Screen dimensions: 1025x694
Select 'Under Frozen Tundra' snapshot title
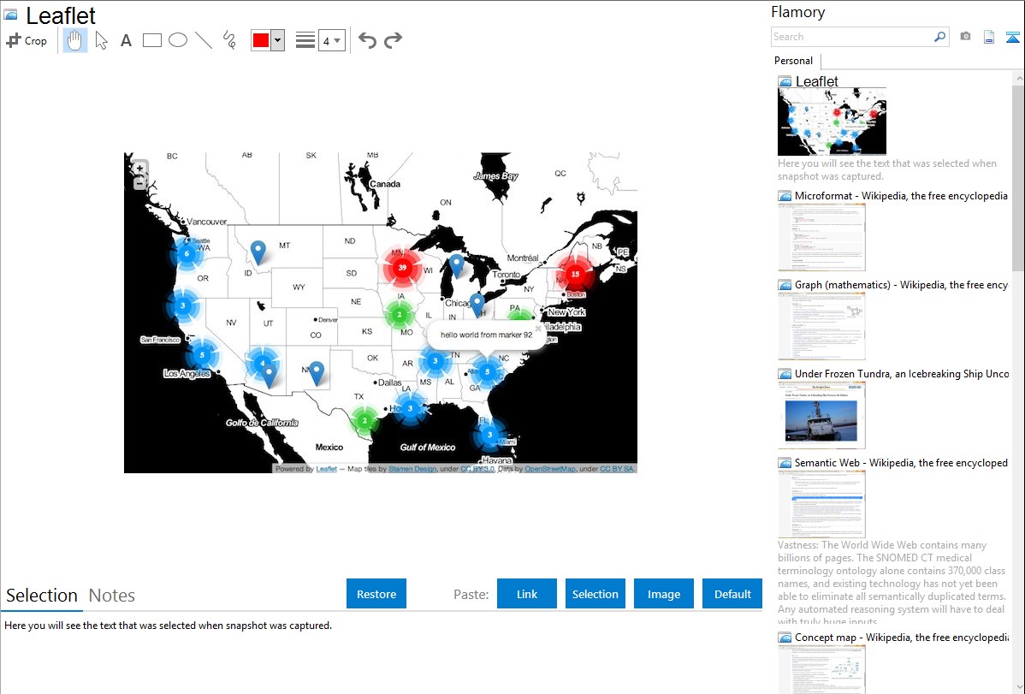coord(902,373)
